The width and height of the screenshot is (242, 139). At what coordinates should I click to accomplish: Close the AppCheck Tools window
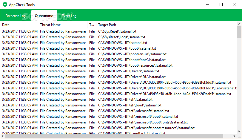[235, 5]
